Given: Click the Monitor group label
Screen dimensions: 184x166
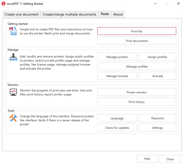Looking at the screenshot, I should pyautogui.click(x=13, y=85).
